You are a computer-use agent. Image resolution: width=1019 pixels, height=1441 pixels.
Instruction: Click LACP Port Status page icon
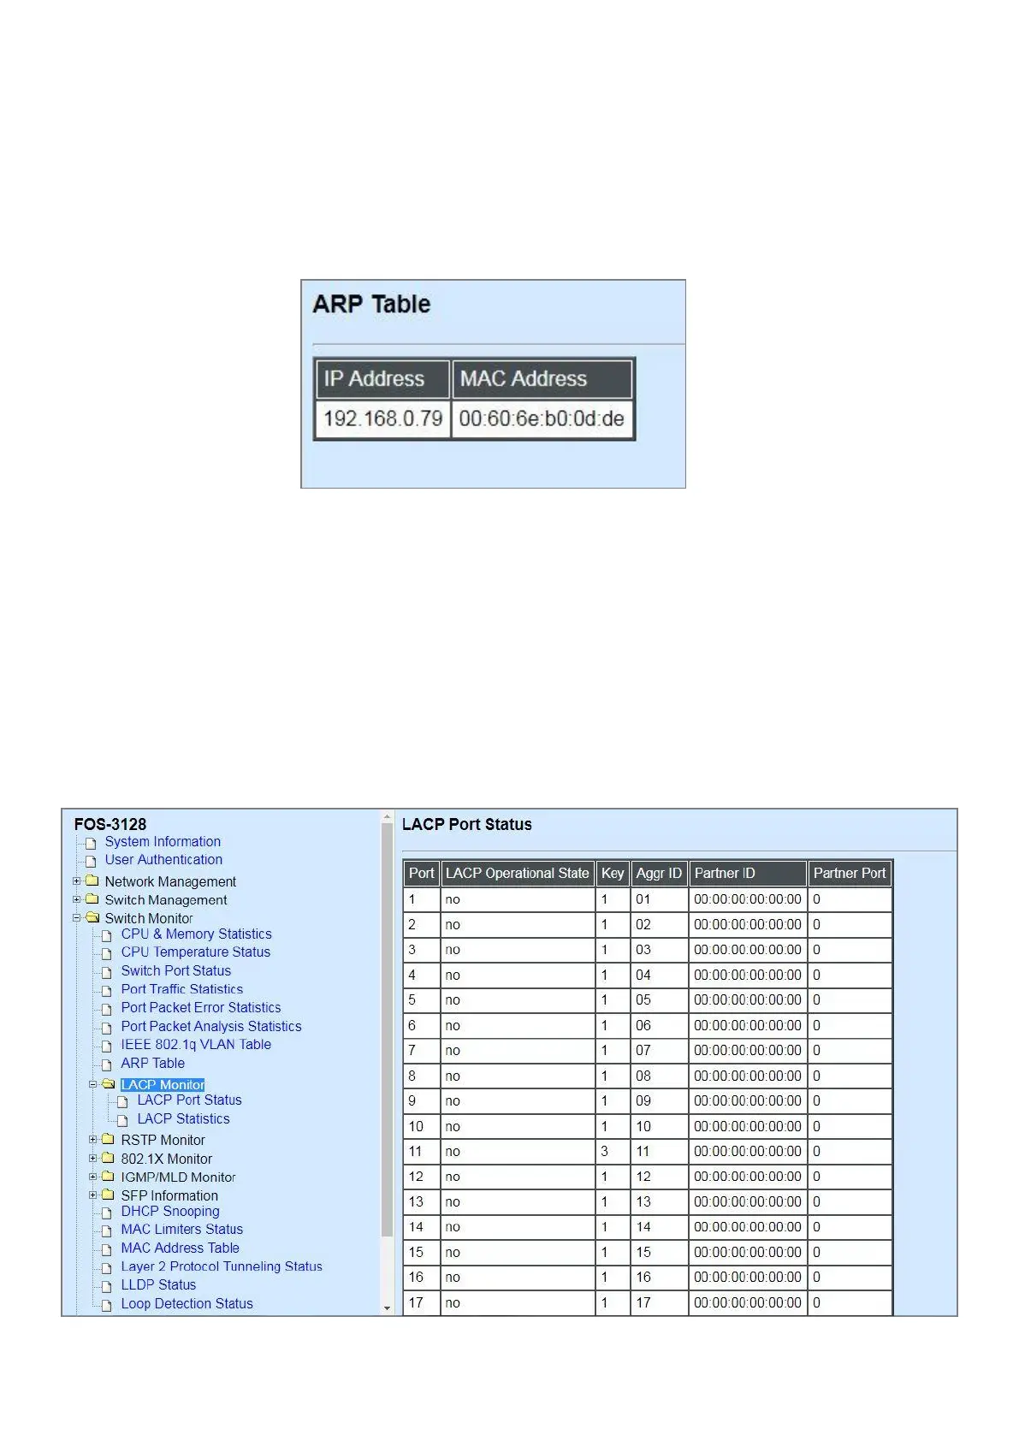[x=122, y=1102]
